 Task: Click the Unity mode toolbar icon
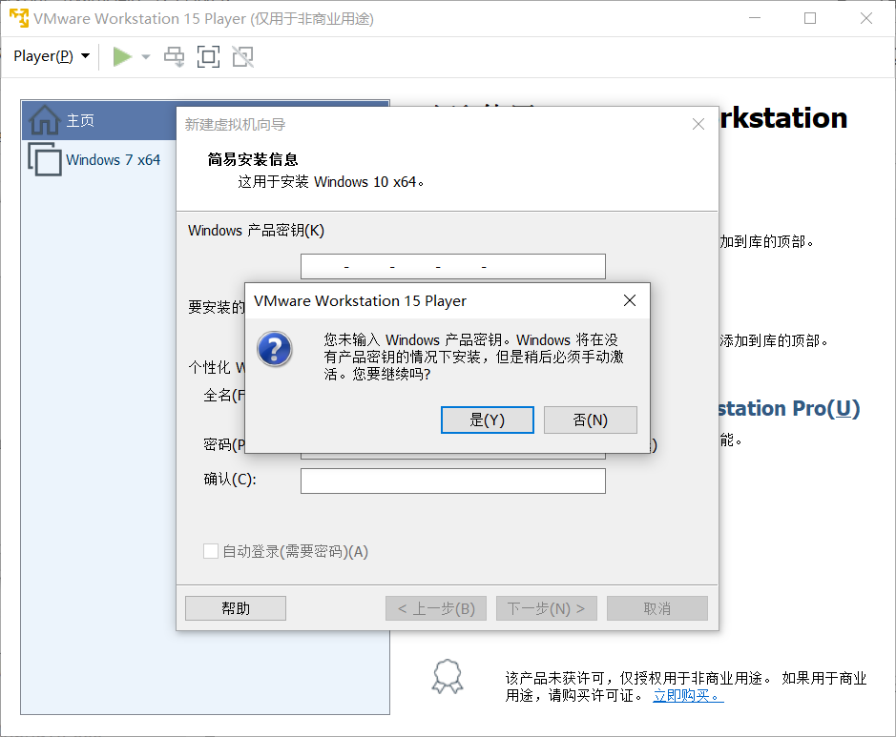point(243,56)
